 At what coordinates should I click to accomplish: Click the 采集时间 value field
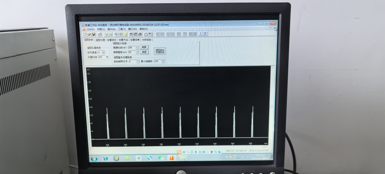point(101,57)
